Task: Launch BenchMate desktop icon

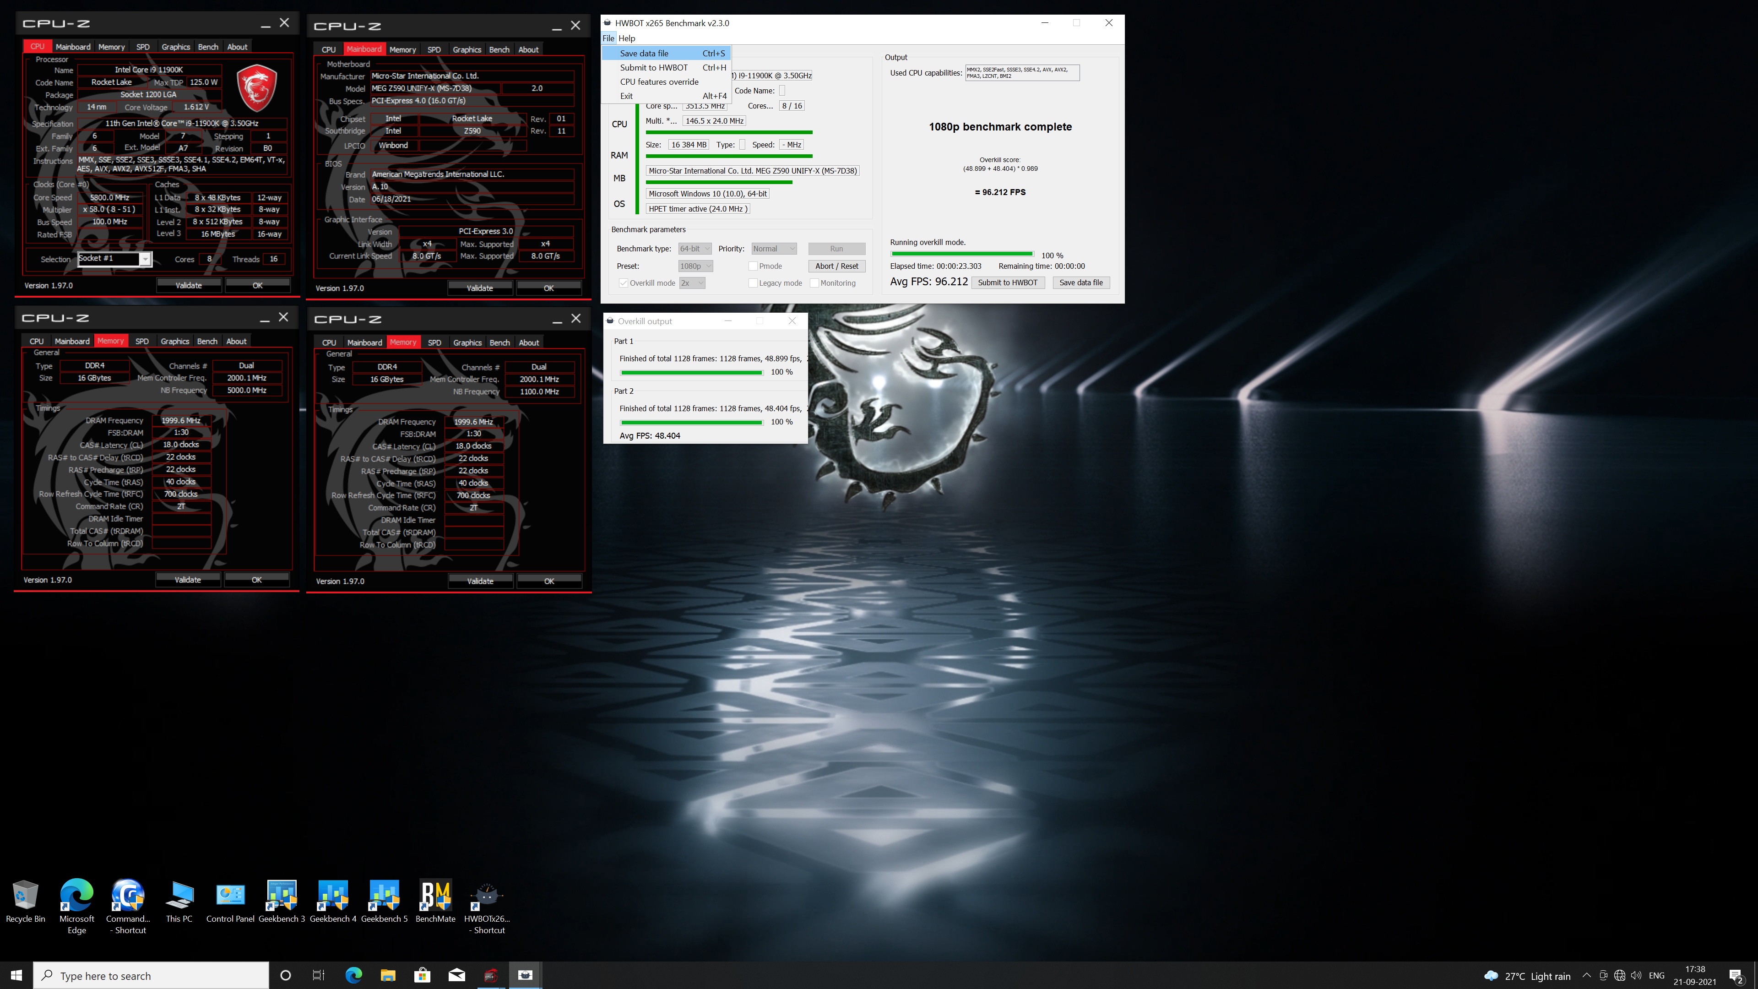Action: 435,901
